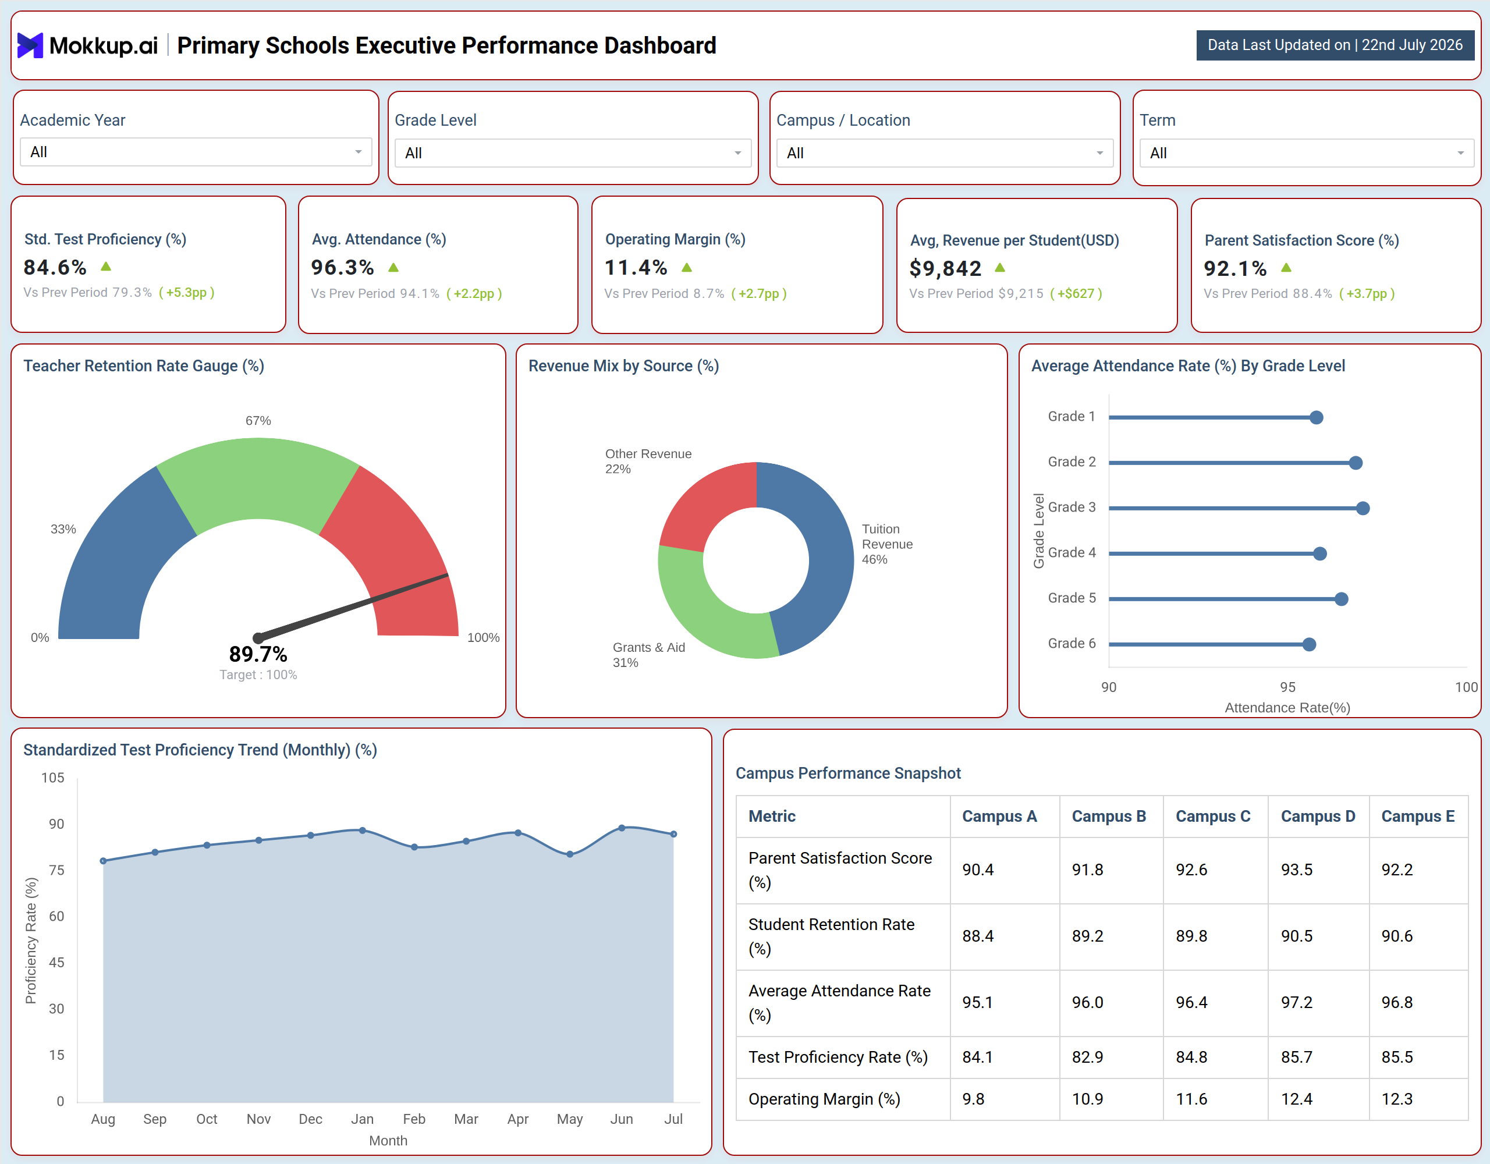Click the Parent Satisfaction Score row label
Screen dimensions: 1490x1164
click(x=840, y=870)
